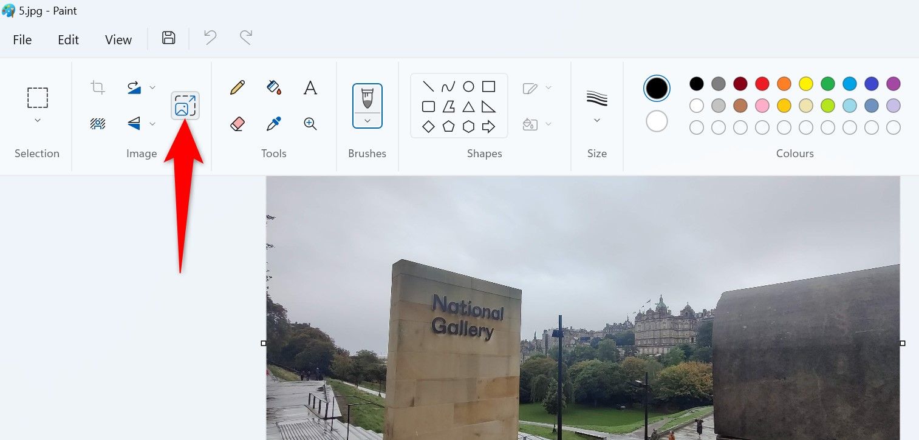Viewport: 919px width, 440px height.
Task: Expand the Flip options chevron
Action: point(152,124)
